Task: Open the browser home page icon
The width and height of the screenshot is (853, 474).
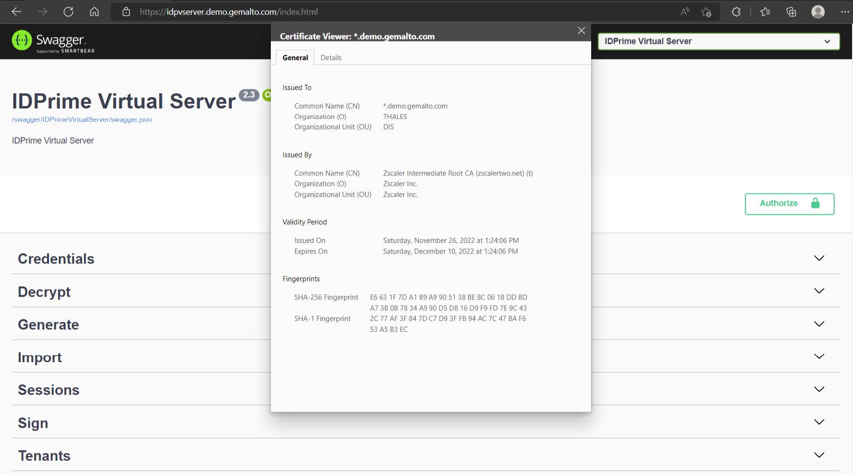Action: click(x=94, y=12)
